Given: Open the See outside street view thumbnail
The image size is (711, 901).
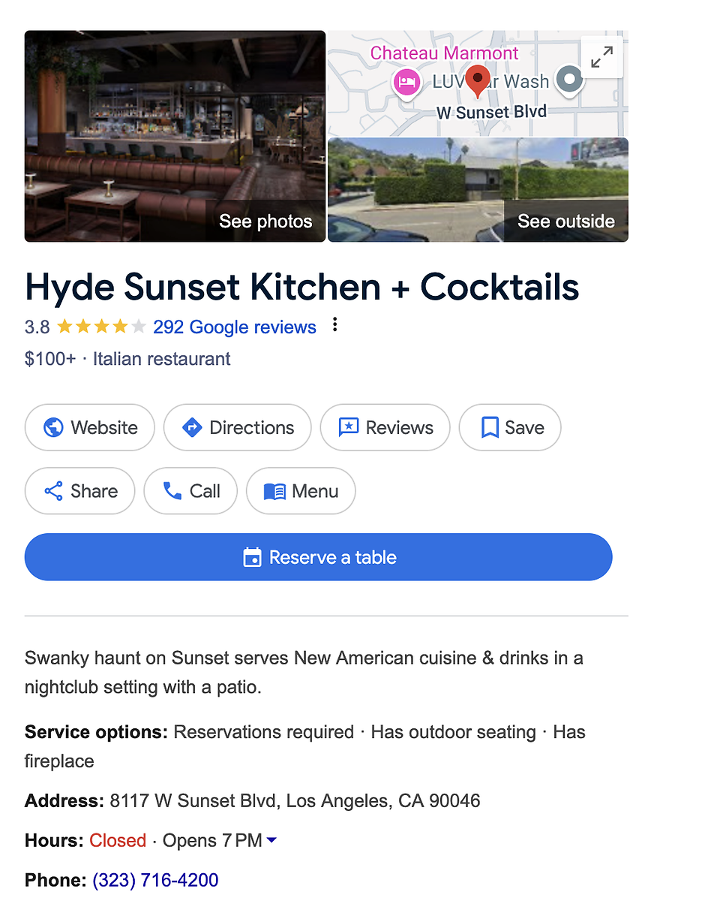Looking at the screenshot, I should [478, 189].
